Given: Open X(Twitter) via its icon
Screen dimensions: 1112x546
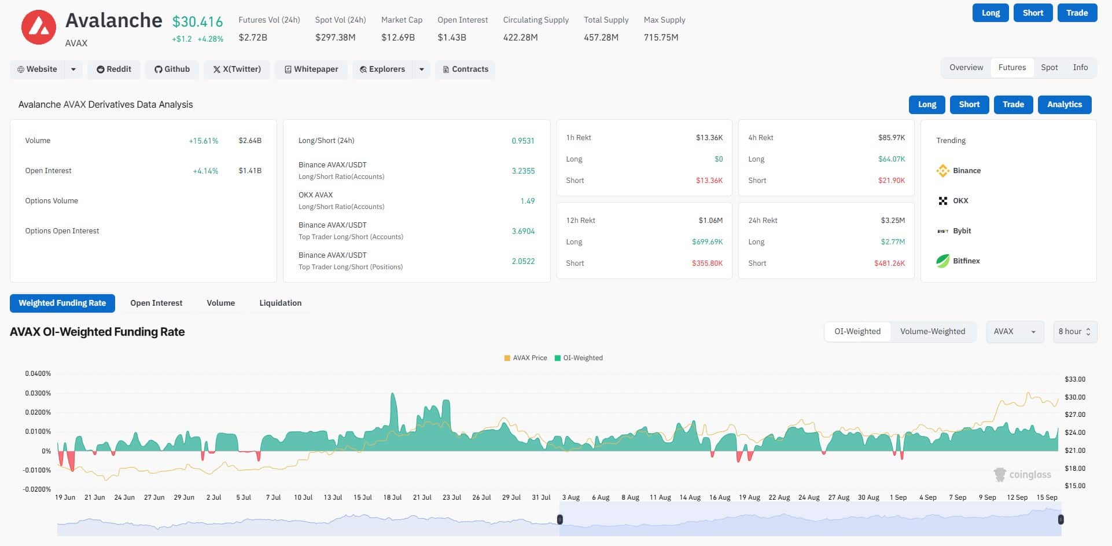Looking at the screenshot, I should [x=218, y=69].
